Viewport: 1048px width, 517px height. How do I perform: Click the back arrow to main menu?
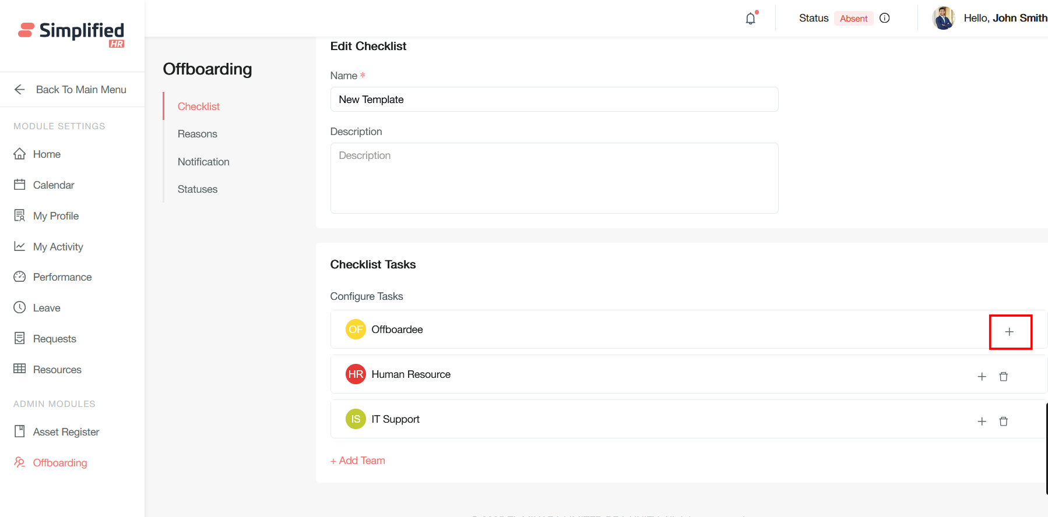tap(20, 90)
